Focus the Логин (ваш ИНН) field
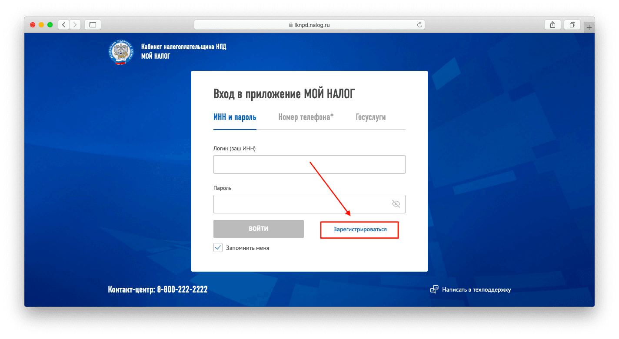The height and width of the screenshot is (339, 619). coord(309,164)
